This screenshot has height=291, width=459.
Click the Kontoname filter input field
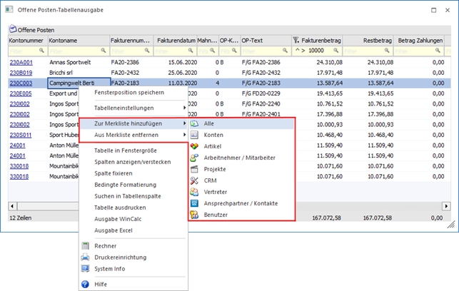point(74,51)
